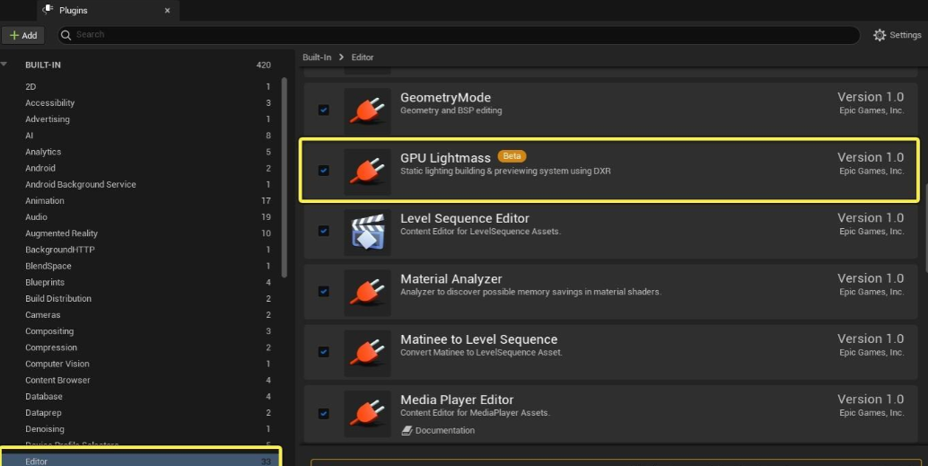
Task: Click the GeometryMode plugin plug icon
Action: 367,110
